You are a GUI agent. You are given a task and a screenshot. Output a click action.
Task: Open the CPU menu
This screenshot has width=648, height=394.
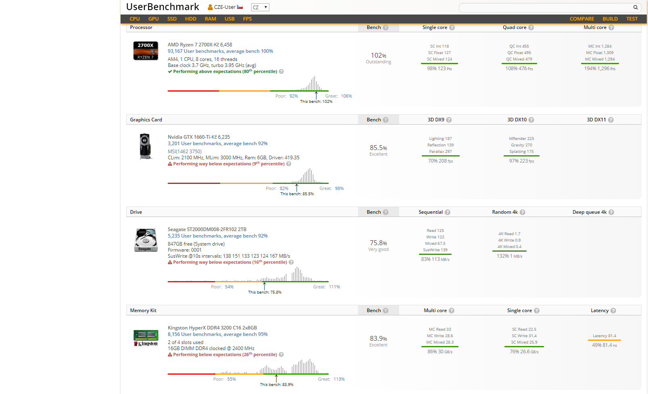click(135, 19)
